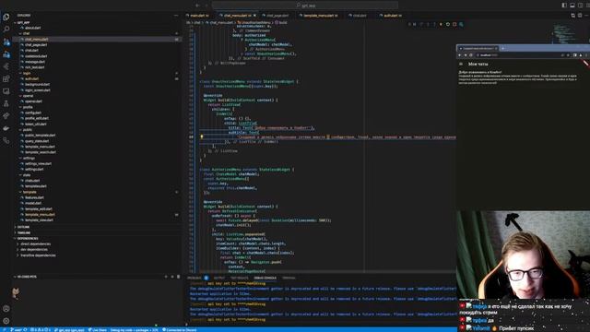Click the red stop button in the debug toolbar

click(x=454, y=24)
